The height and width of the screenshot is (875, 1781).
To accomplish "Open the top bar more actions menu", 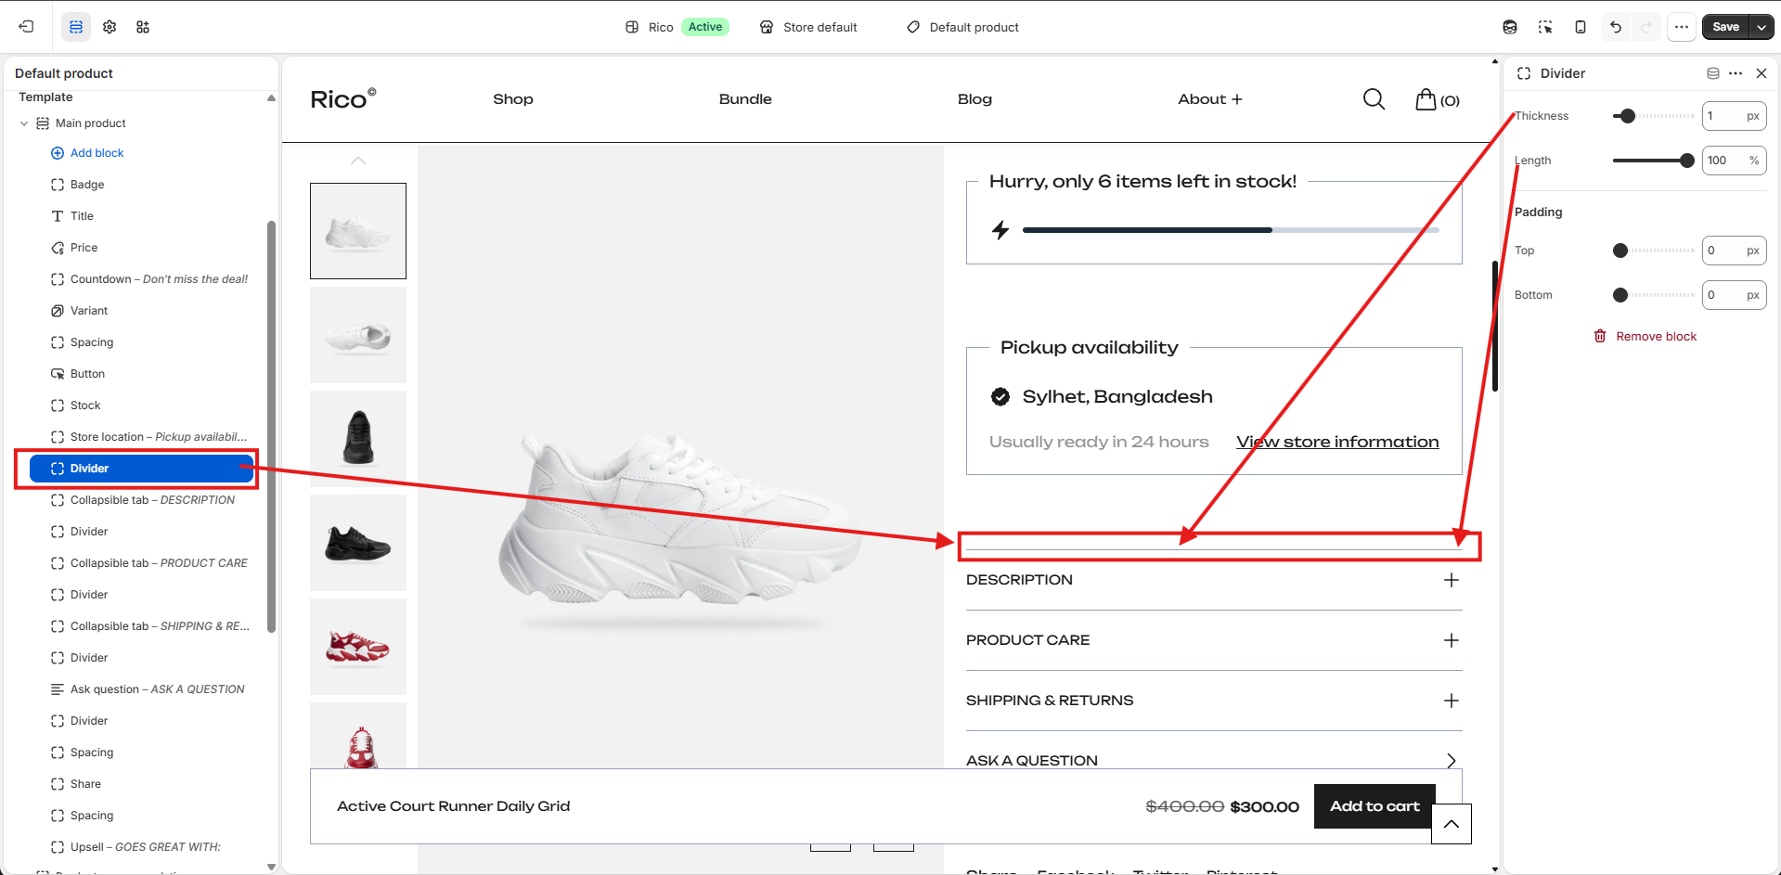I will [1682, 27].
